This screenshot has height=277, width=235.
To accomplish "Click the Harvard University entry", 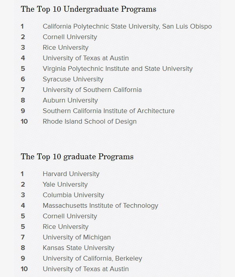I will [71, 174].
